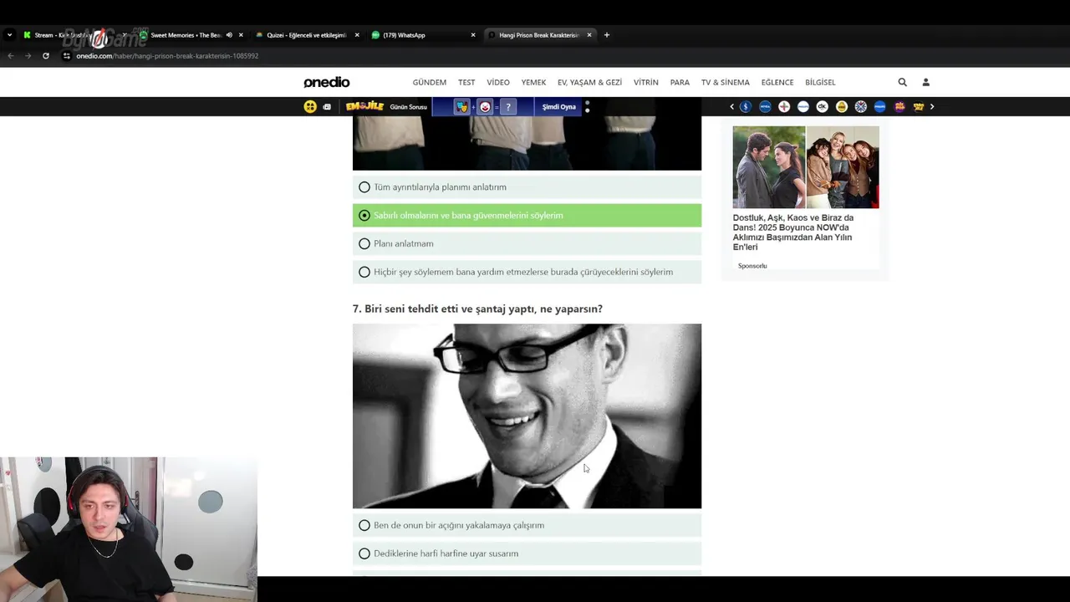Click the question mark emoji tile
The height and width of the screenshot is (602, 1070).
point(507,107)
